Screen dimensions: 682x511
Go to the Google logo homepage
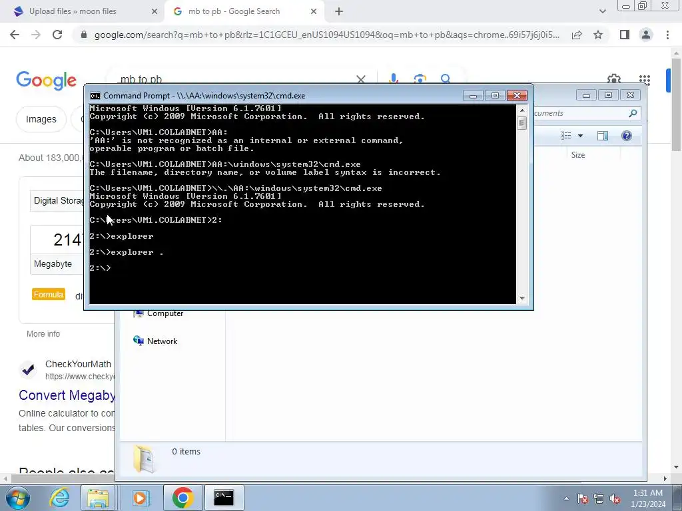(46, 81)
